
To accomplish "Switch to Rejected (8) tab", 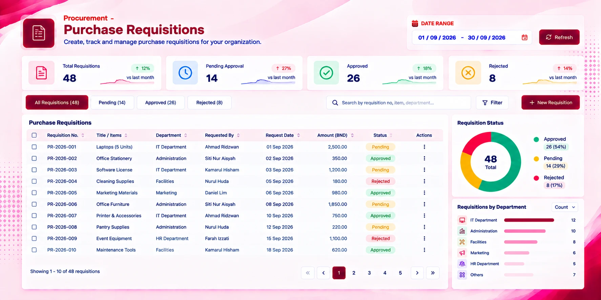I will pos(209,102).
